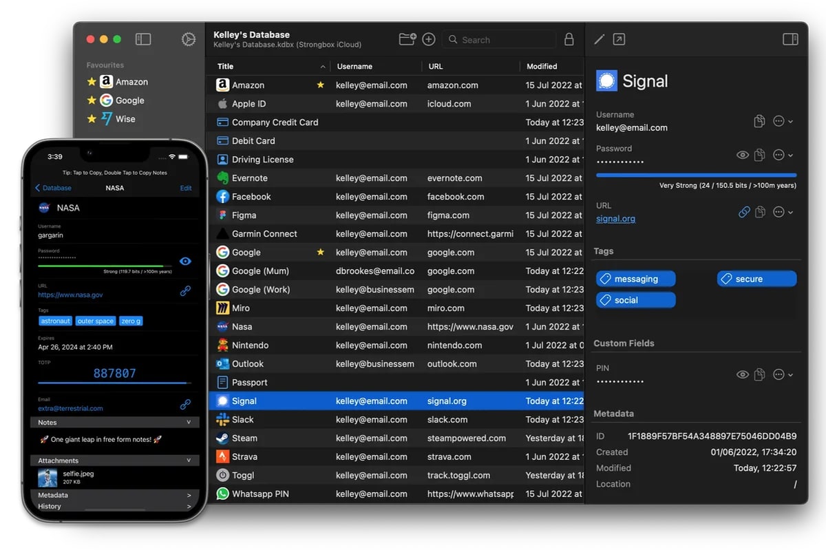Edit the Signal entry via the pencil icon

coord(598,39)
